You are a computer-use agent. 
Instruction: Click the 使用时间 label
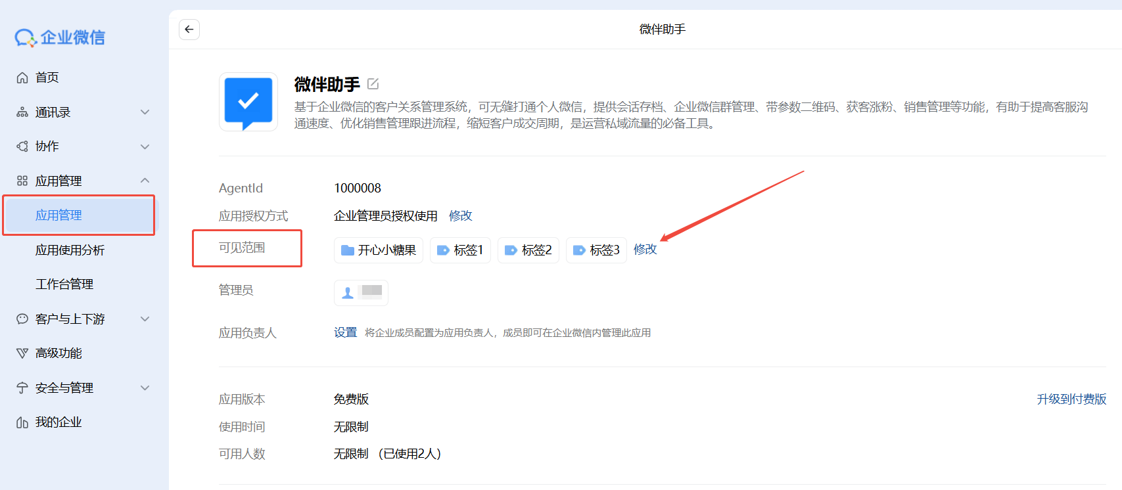click(242, 427)
